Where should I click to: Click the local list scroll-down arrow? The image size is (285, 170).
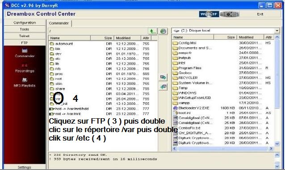(277, 144)
